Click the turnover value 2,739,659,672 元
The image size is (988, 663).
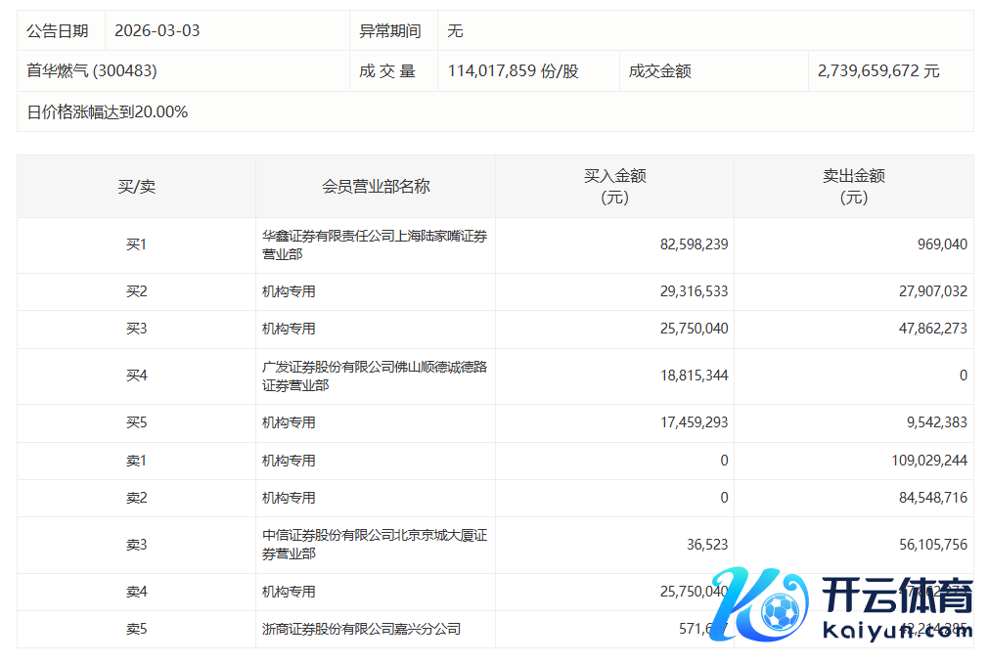pyautogui.click(x=878, y=71)
